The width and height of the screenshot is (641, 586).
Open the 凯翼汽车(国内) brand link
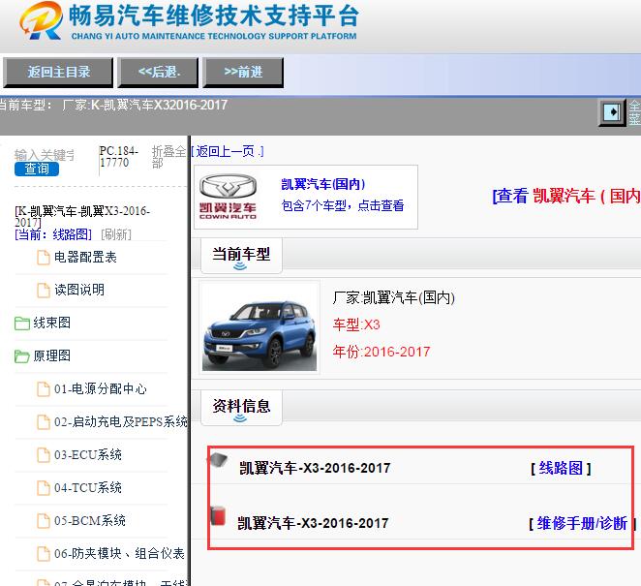(x=323, y=184)
